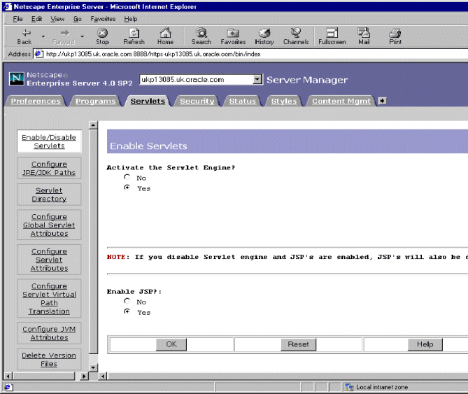Viewport: 468px width, 394px height.
Task: Open the View menu
Action: pos(57,19)
